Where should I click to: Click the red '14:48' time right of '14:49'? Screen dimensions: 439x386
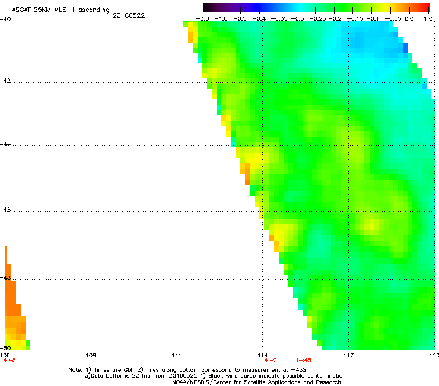point(304,360)
